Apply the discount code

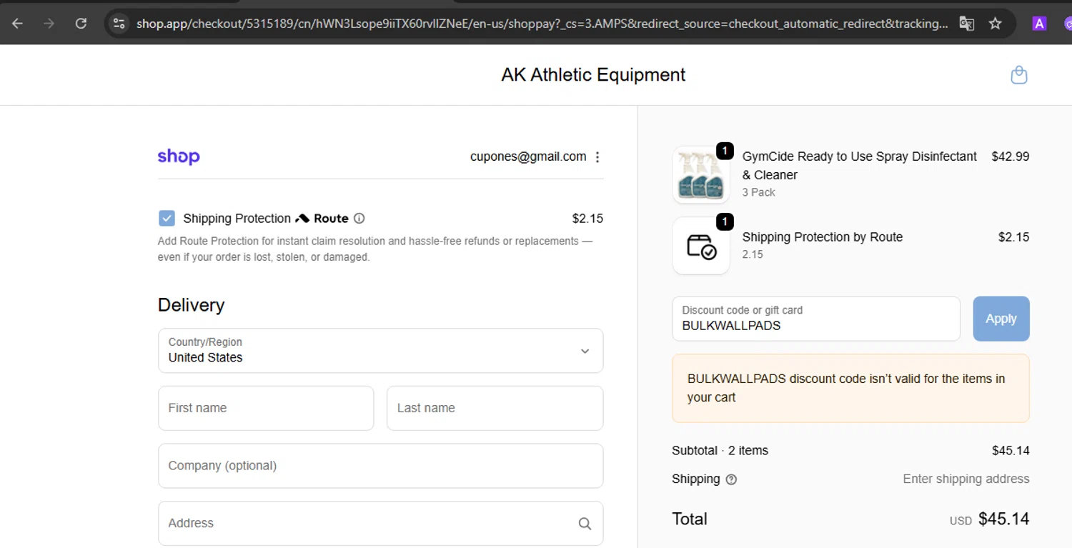(x=1001, y=319)
